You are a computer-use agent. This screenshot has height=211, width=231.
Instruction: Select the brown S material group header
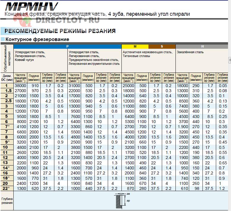pos(162,46)
